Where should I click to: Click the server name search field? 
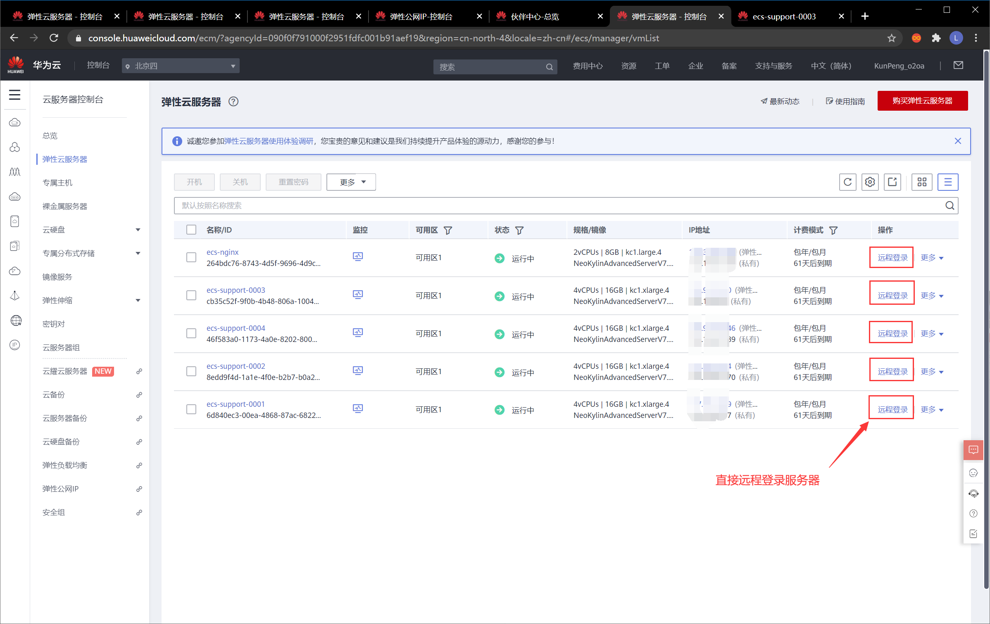click(x=566, y=206)
